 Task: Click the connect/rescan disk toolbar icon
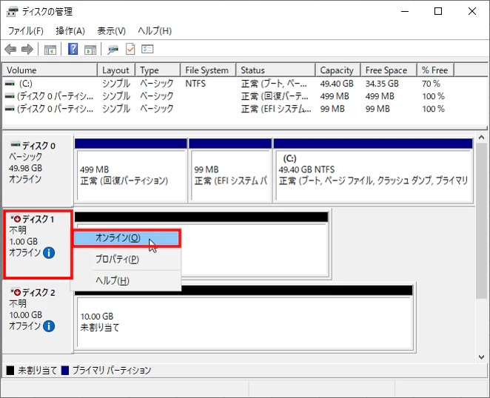(x=113, y=50)
